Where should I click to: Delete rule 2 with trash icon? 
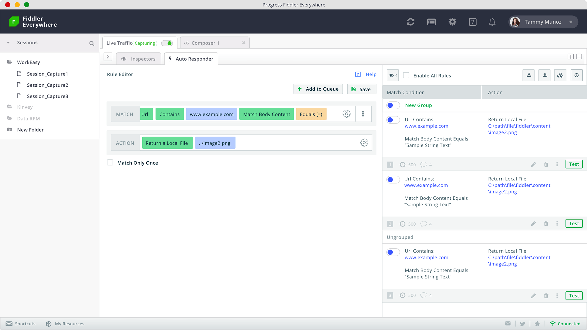click(x=546, y=224)
